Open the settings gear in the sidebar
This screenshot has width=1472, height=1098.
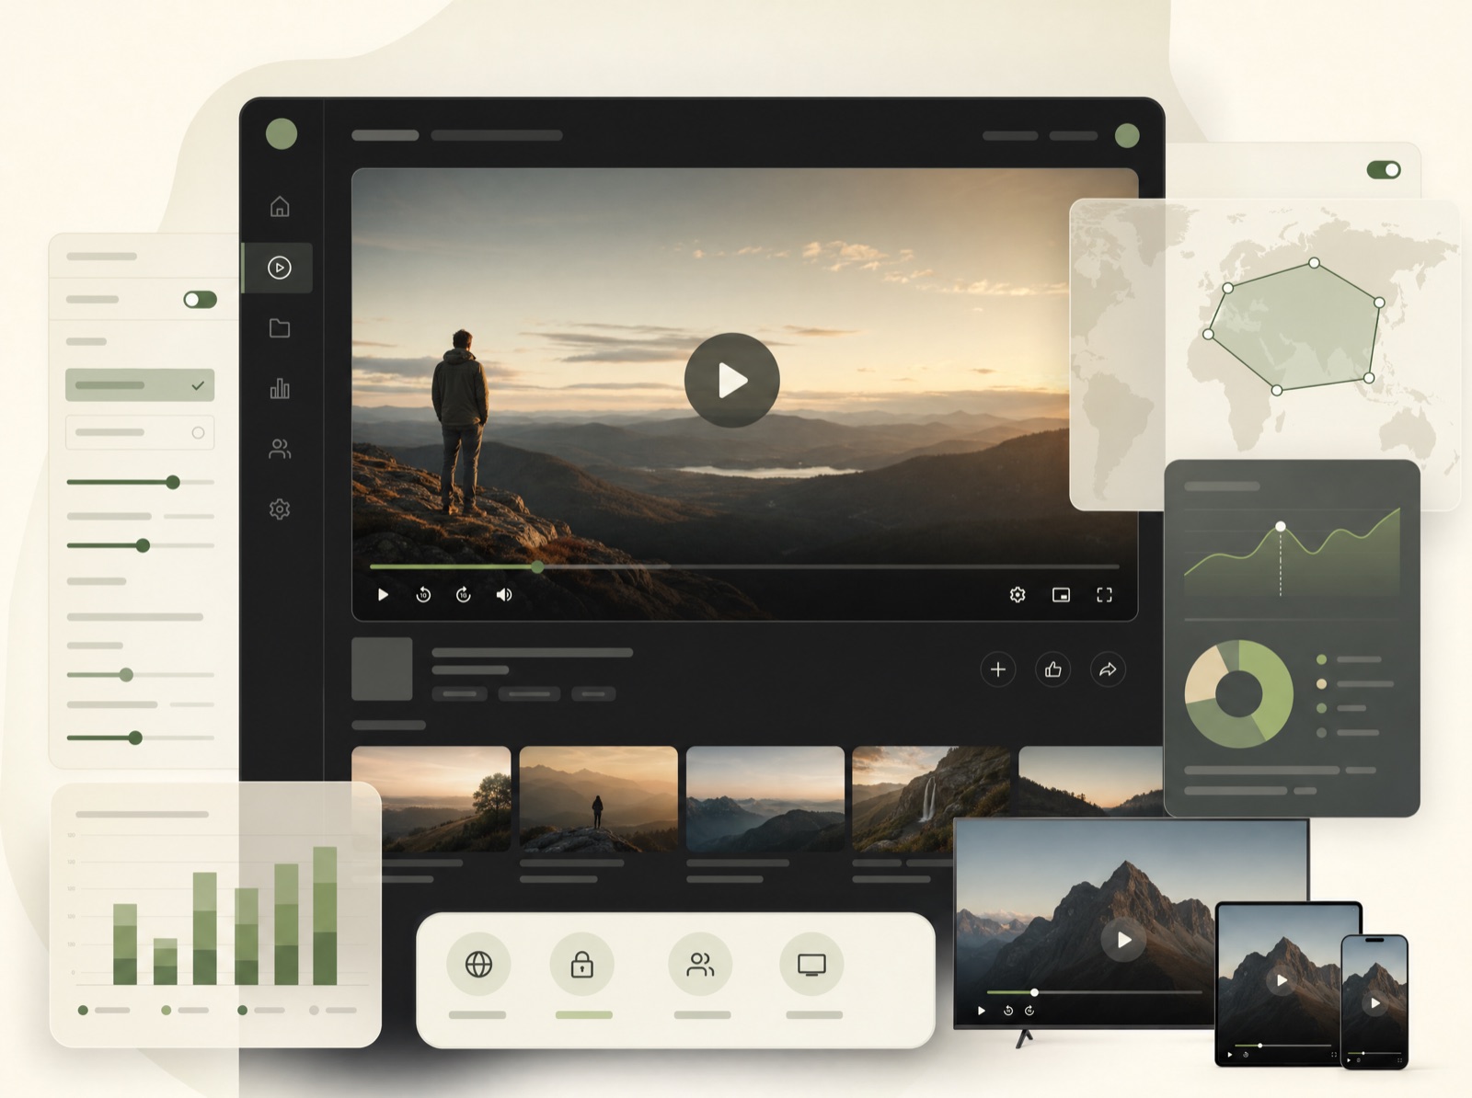(280, 509)
